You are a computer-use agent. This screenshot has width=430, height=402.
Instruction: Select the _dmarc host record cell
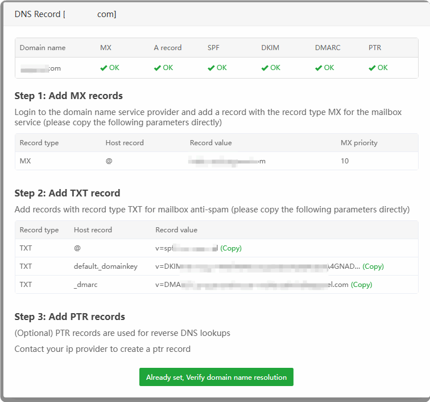point(86,285)
